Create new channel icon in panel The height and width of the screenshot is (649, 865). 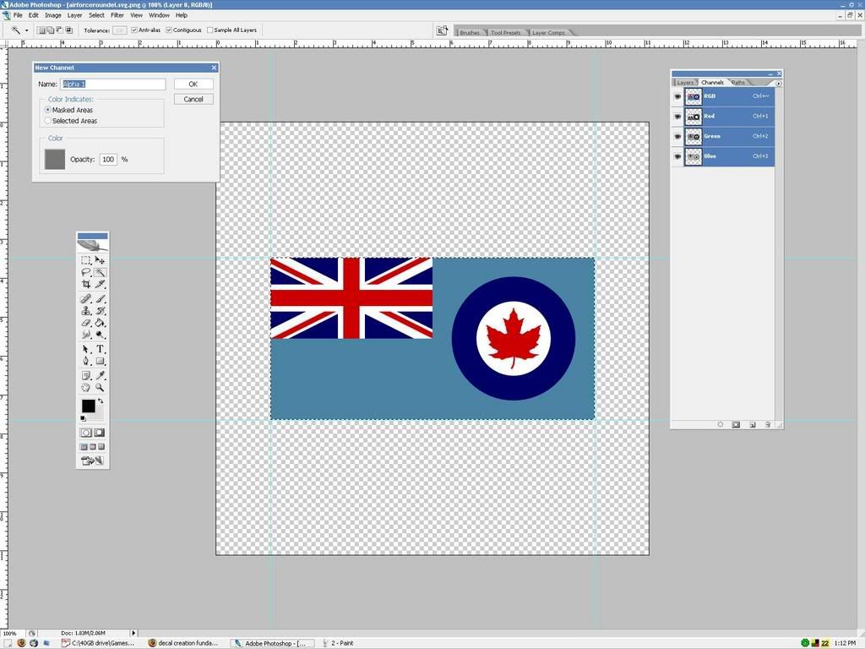pyautogui.click(x=752, y=424)
